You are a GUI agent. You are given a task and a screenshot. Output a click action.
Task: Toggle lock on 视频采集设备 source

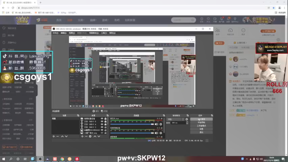(105, 119)
